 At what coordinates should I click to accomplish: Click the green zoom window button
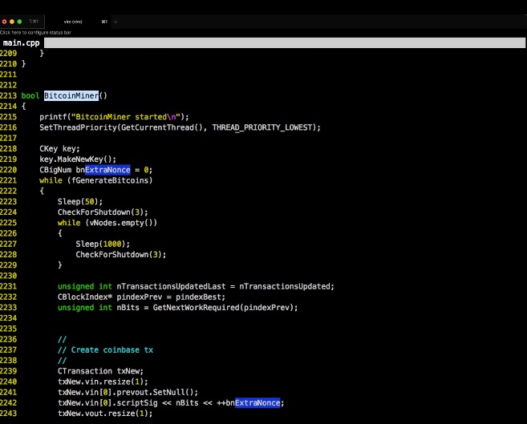[x=21, y=22]
